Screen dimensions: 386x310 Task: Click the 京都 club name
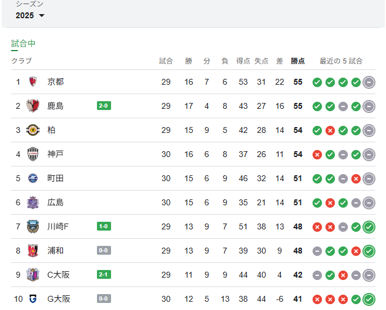pos(56,82)
